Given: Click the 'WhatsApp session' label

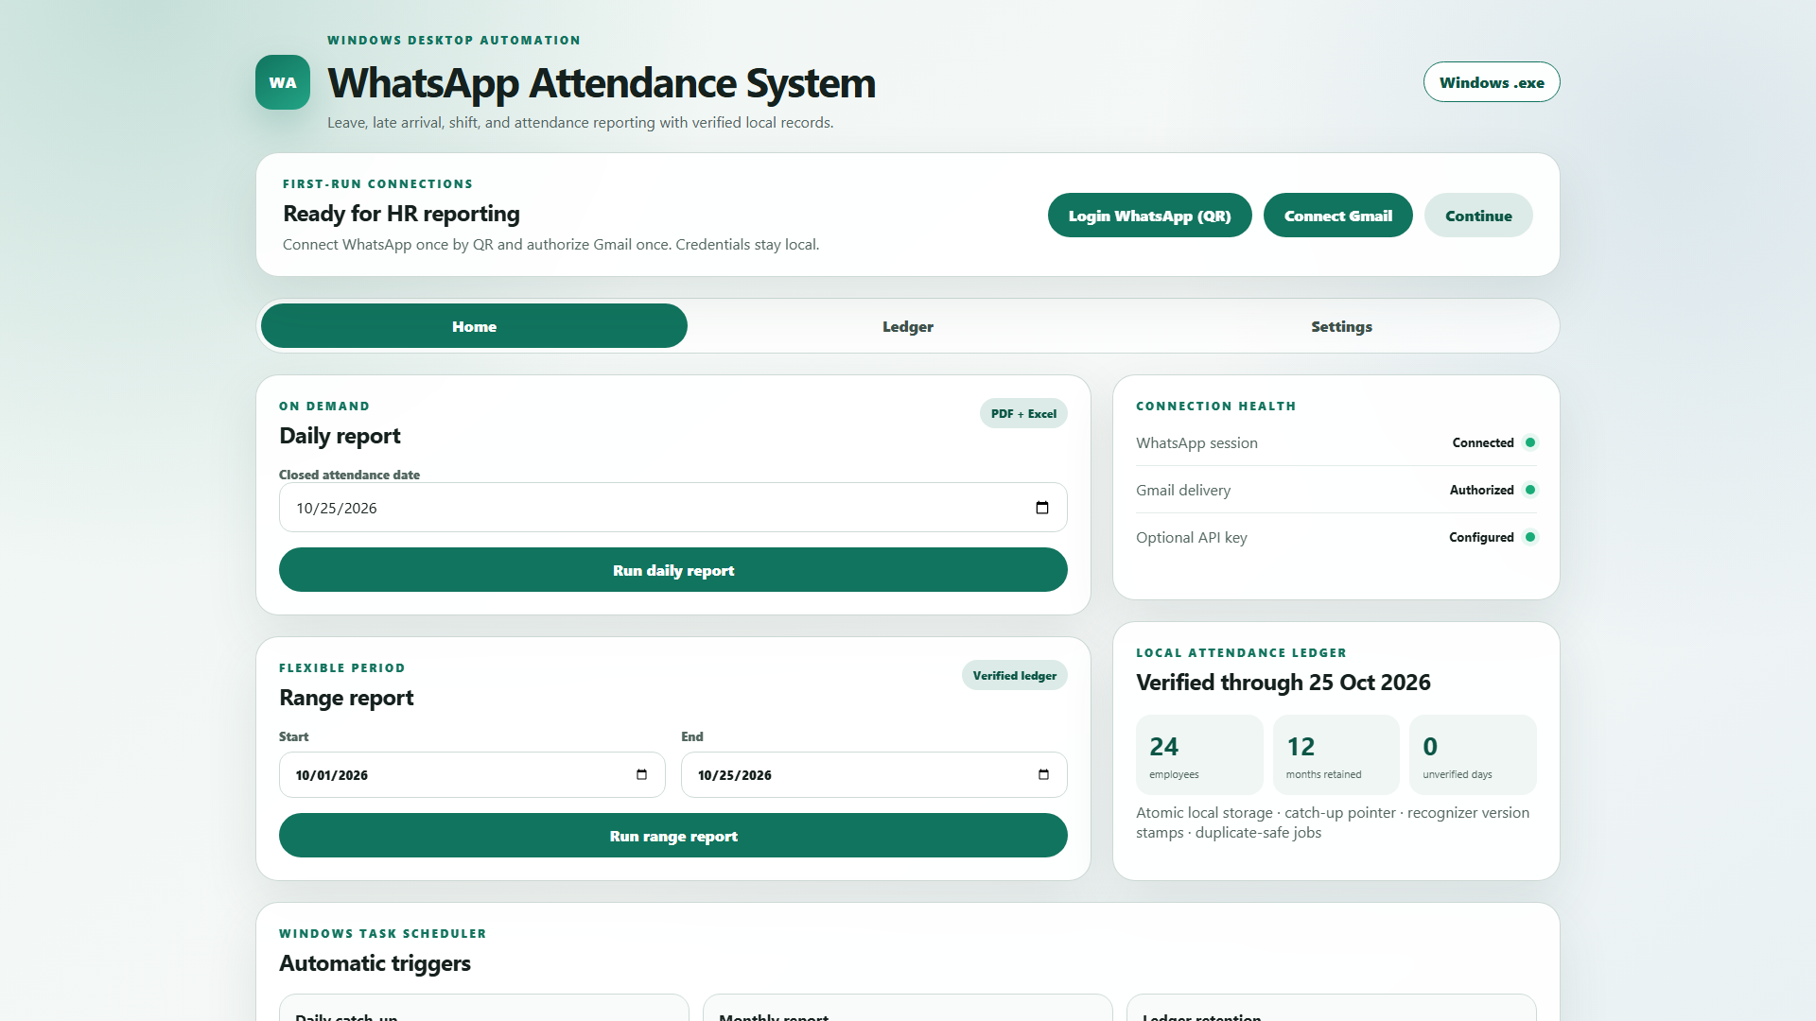Looking at the screenshot, I should coord(1196,442).
